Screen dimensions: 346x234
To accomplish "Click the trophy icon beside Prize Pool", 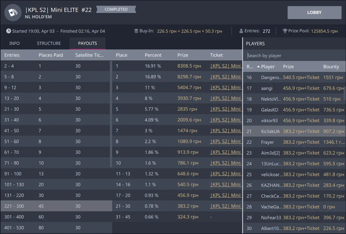I will click(x=285, y=31).
